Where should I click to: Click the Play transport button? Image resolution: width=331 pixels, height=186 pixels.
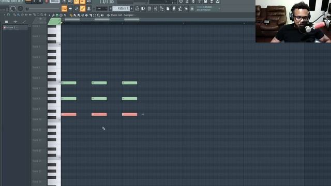[34, 2]
